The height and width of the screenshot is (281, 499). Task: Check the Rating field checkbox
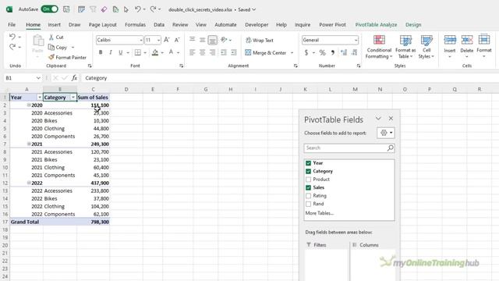pos(308,196)
